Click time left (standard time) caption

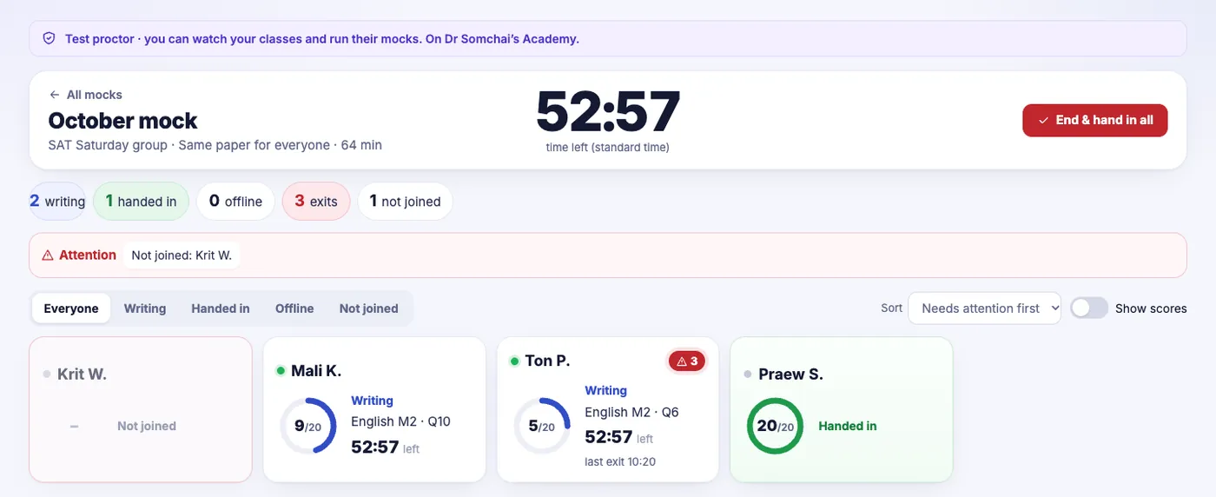point(608,148)
